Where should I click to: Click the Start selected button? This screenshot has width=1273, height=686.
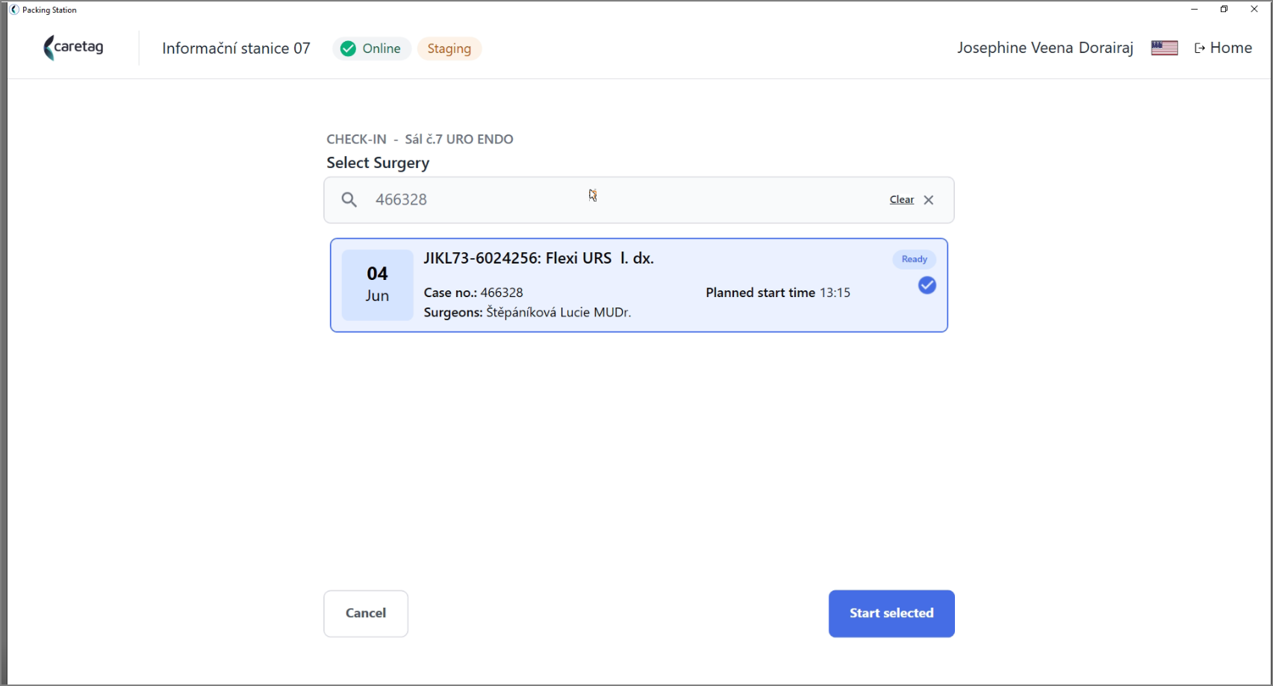[891, 614]
